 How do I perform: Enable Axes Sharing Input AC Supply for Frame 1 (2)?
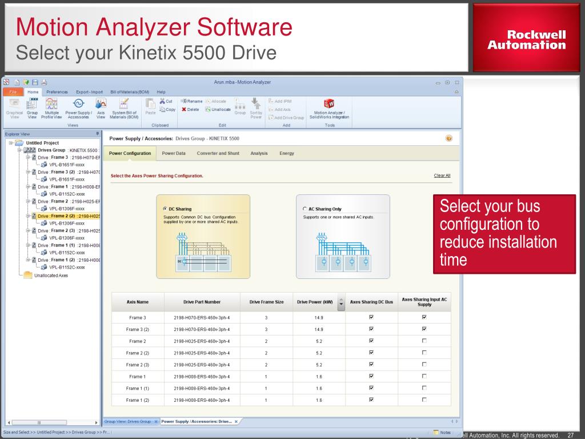(x=424, y=400)
